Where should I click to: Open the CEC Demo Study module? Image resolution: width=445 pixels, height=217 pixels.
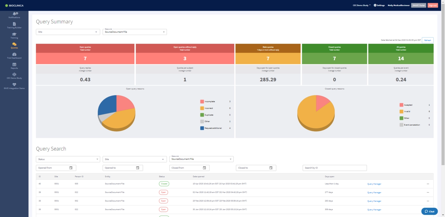pyautogui.click(x=14, y=76)
